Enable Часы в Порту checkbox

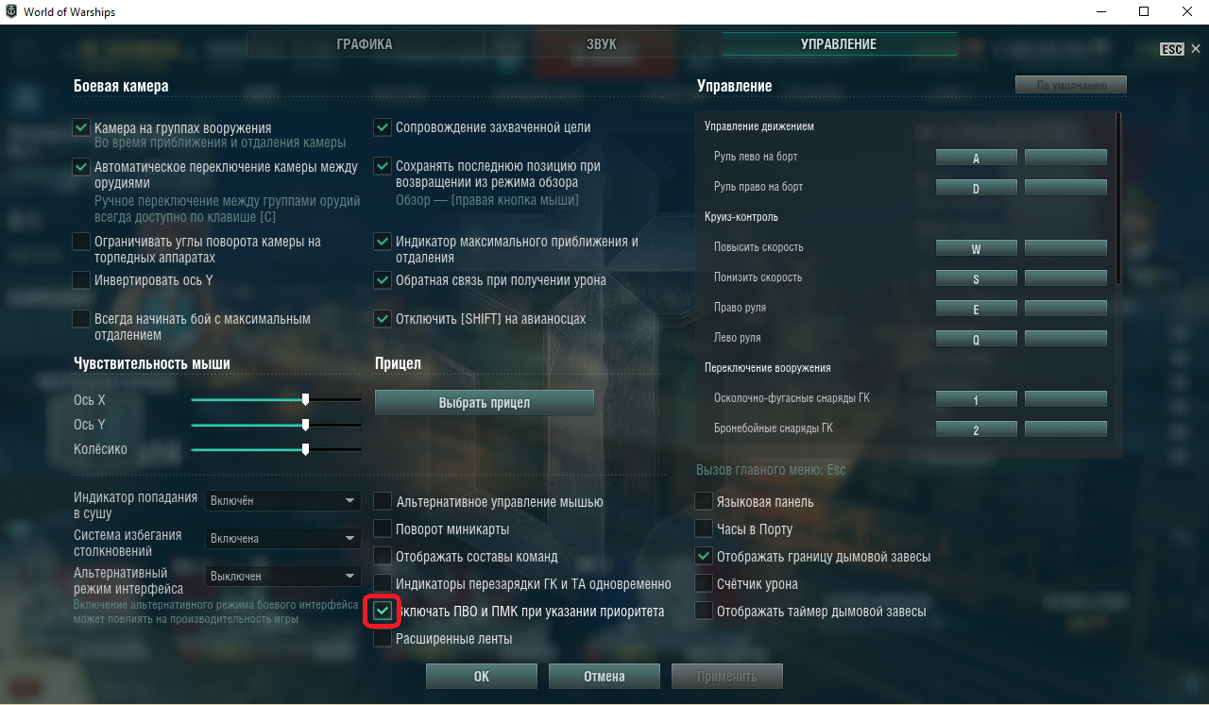tap(704, 529)
